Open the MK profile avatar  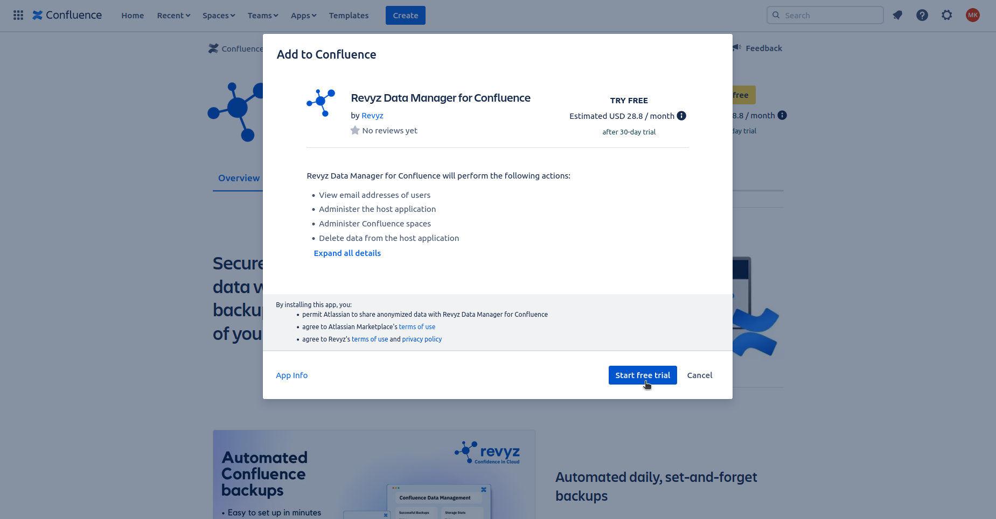click(972, 15)
